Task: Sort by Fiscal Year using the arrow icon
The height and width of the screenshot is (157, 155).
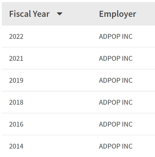Action: (59, 14)
